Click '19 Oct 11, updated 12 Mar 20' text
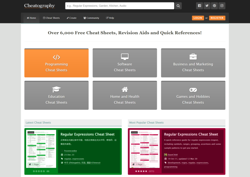Screen dimensions: 250x177 183,159
